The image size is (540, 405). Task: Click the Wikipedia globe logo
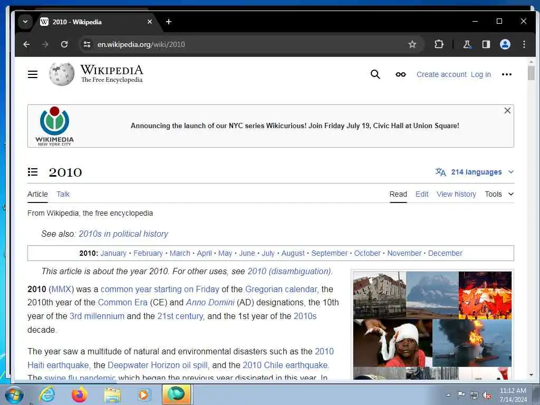pyautogui.click(x=62, y=74)
